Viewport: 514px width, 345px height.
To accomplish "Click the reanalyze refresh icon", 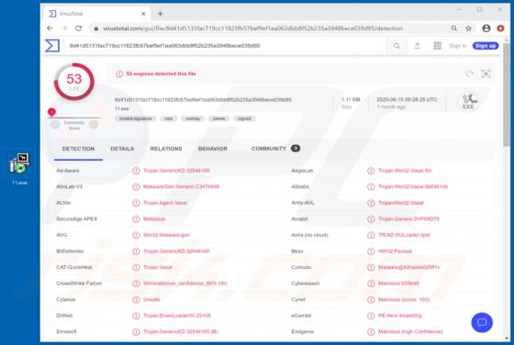I will click(x=469, y=73).
